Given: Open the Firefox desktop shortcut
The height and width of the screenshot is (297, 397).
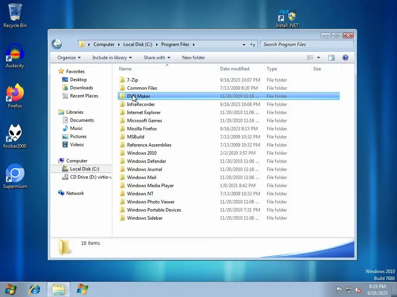Looking at the screenshot, I should tap(15, 96).
